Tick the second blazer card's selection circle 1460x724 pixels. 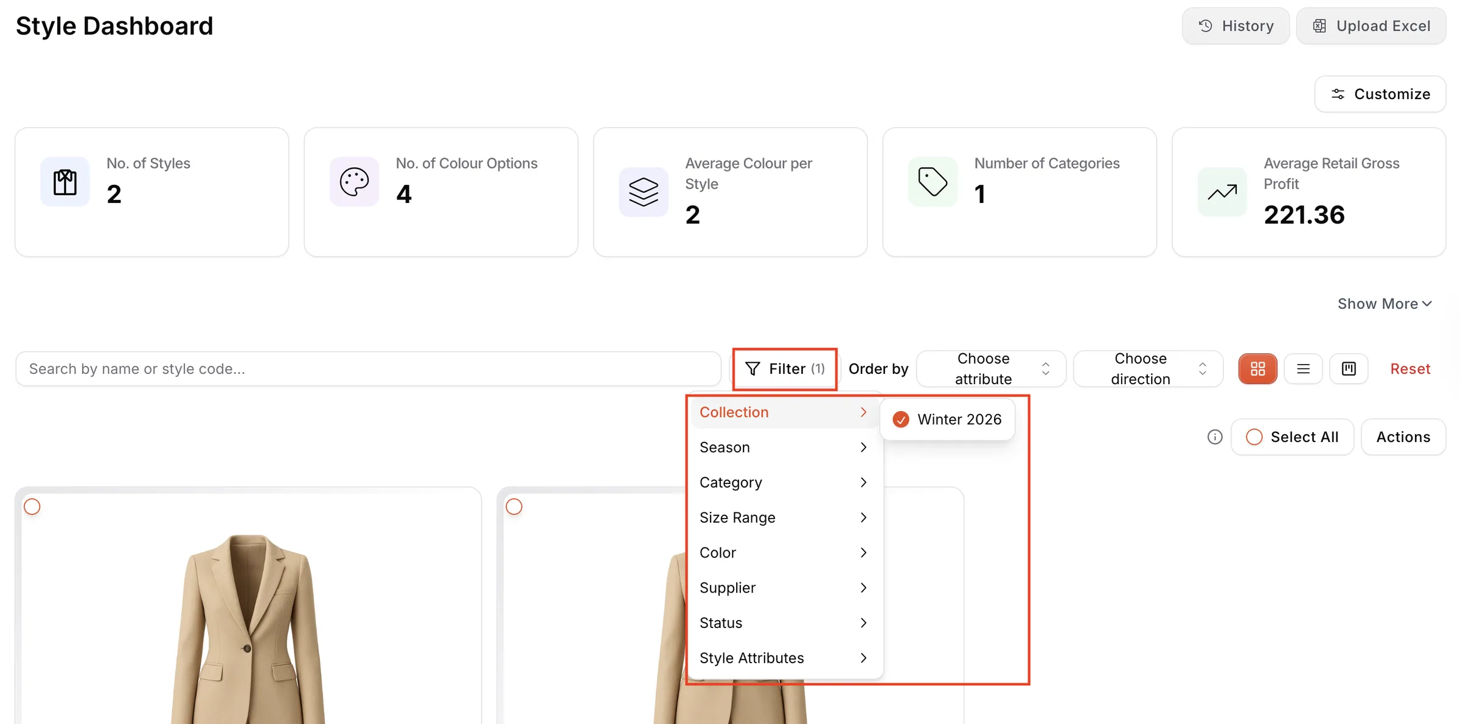pyautogui.click(x=514, y=506)
